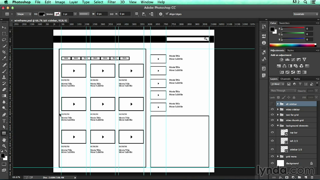Open the gear shape options icon

pyautogui.click(x=161, y=14)
